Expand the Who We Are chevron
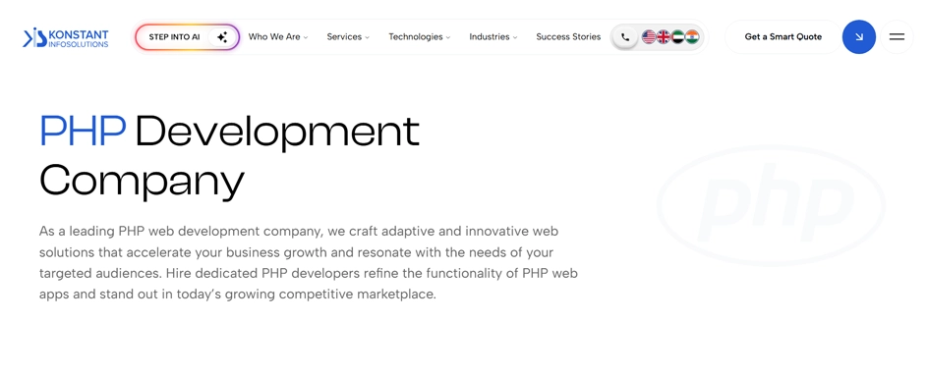This screenshot has width=928, height=376. coord(306,37)
